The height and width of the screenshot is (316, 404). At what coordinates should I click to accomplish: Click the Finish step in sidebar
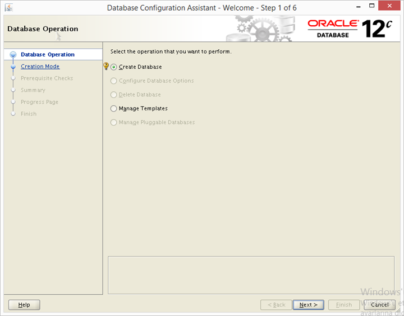coord(29,114)
